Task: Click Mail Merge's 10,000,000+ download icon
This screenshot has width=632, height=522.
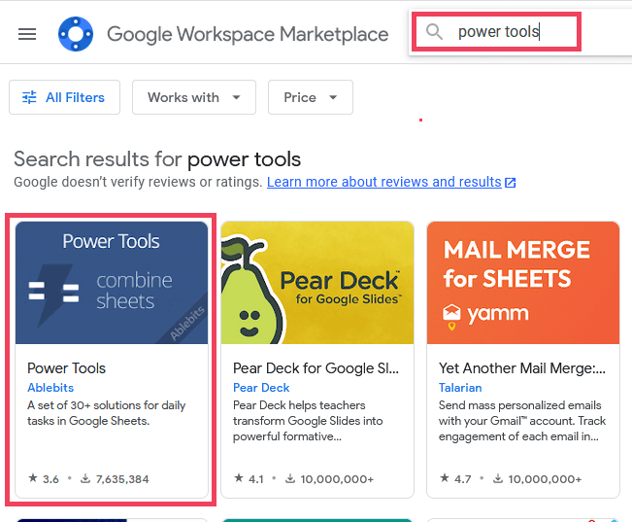Action: (x=498, y=479)
